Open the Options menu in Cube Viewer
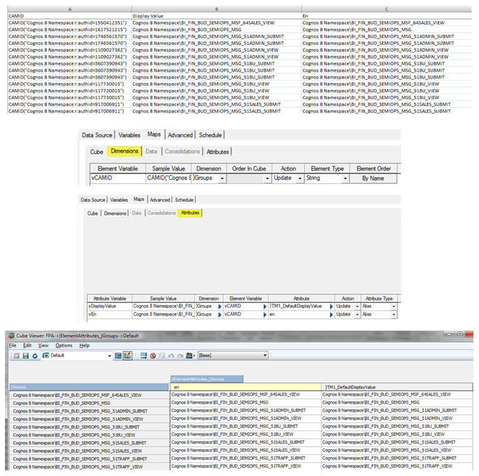 tap(64, 345)
